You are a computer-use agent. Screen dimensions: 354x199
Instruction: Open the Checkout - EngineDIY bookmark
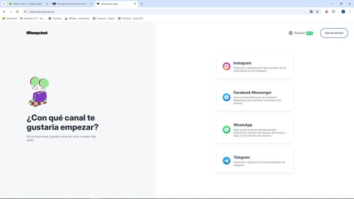point(131,18)
